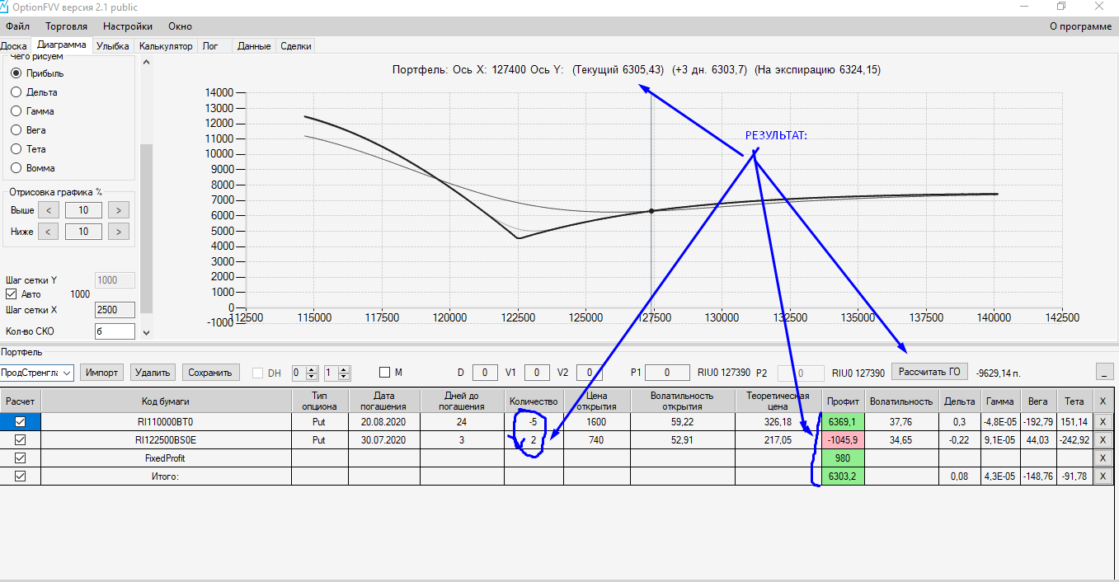Click the Шаг сетки X input field
The image size is (1119, 582).
[115, 310]
